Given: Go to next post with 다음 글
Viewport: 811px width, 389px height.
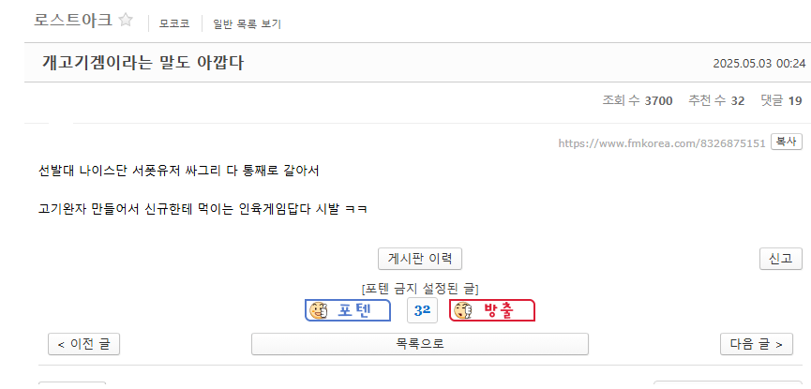Looking at the screenshot, I should click(757, 344).
